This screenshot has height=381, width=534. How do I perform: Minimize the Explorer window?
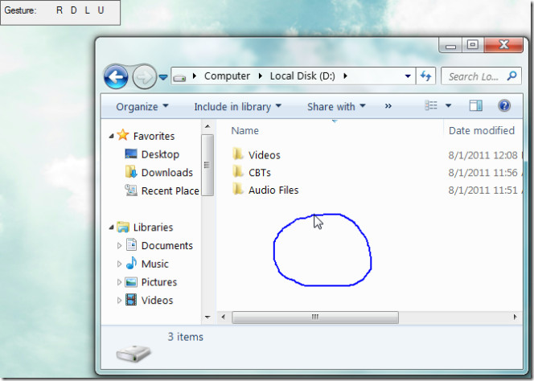(x=450, y=45)
